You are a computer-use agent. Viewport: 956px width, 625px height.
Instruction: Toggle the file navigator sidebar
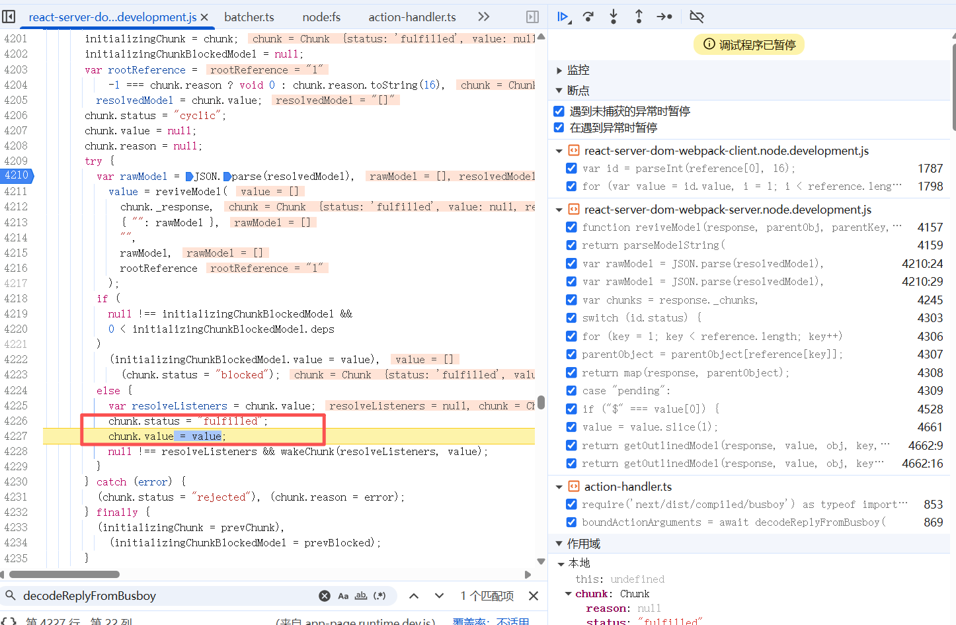coord(9,17)
